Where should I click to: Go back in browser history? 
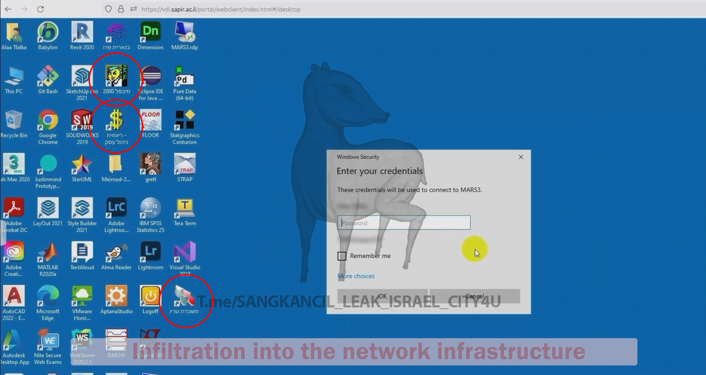8,9
